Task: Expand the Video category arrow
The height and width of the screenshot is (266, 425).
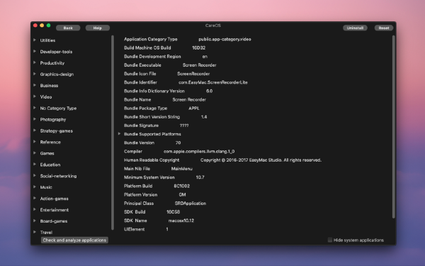Action: point(35,96)
